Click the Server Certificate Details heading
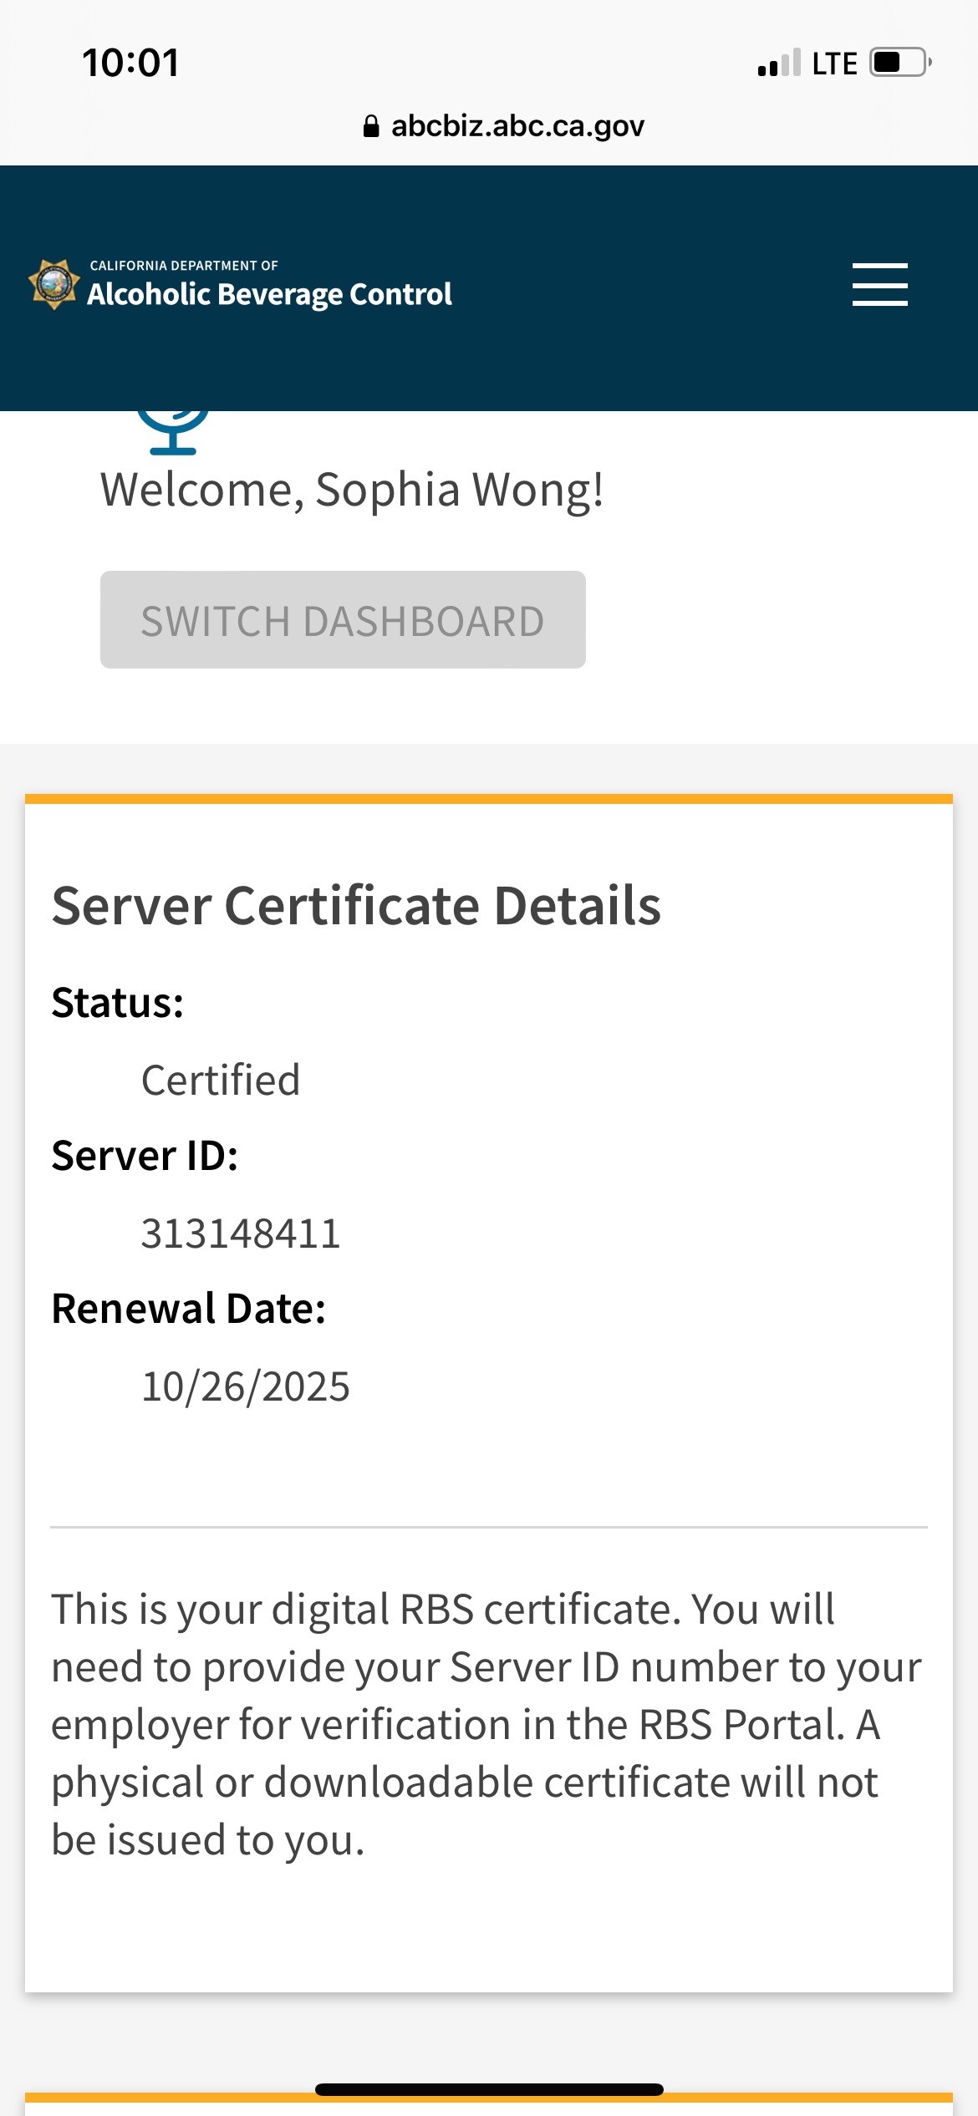Viewport: 978px width, 2116px height. click(x=356, y=906)
